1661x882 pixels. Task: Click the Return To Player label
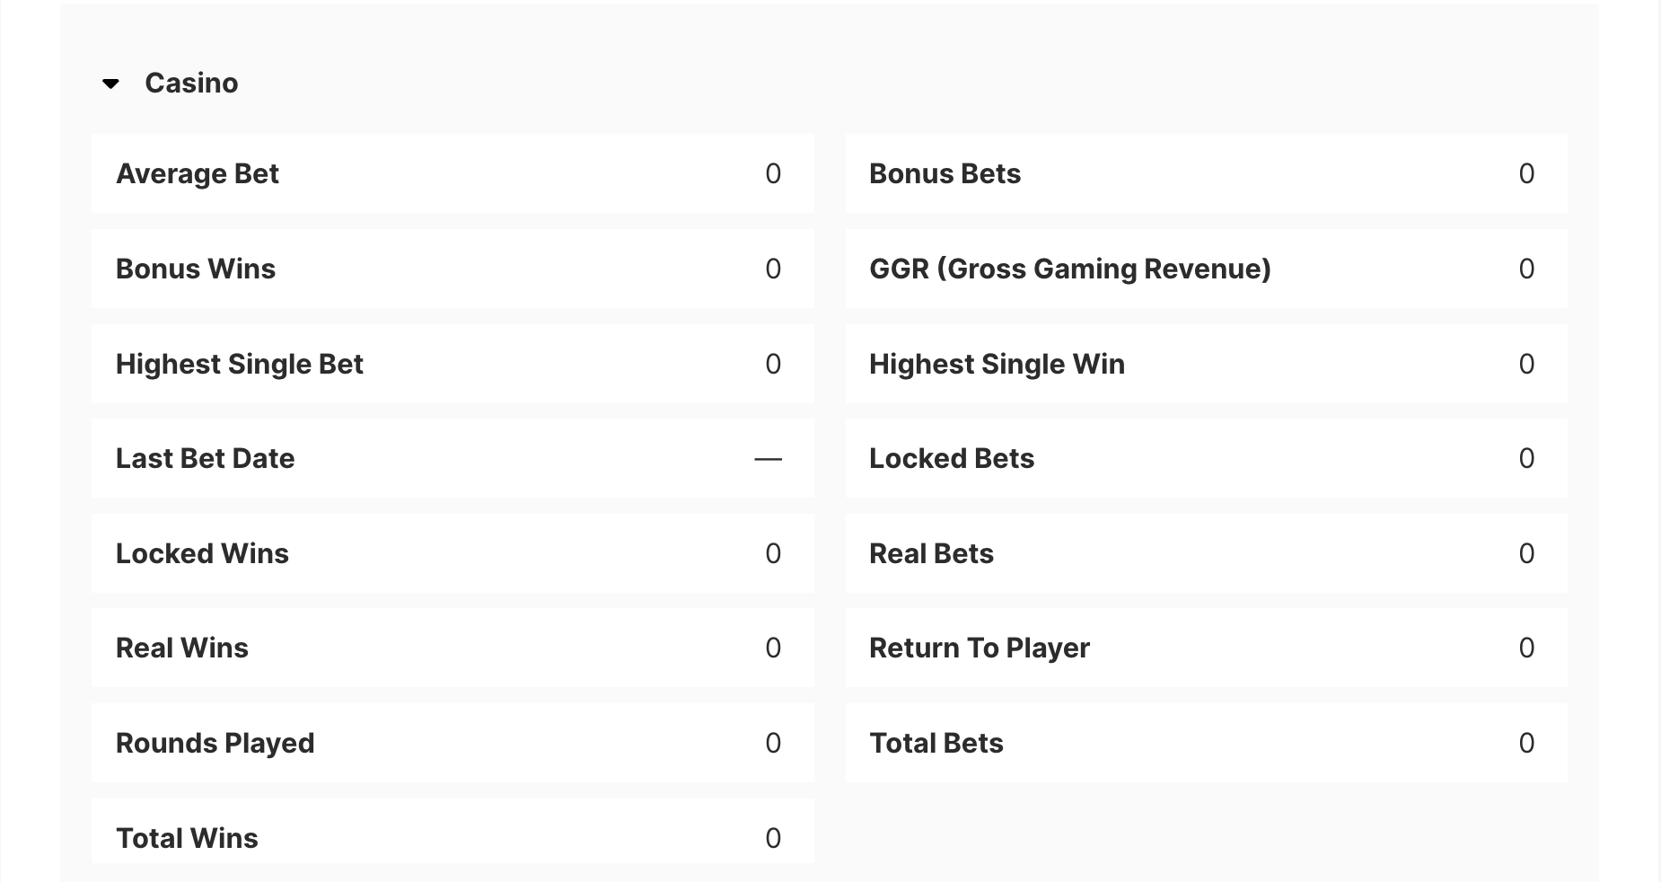[979, 648]
